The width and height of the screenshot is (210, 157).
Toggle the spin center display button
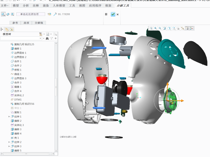point(192,28)
